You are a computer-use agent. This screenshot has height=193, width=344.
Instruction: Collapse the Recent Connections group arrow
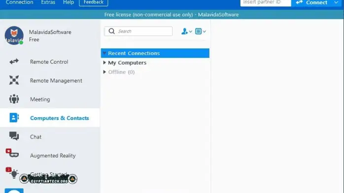104,53
